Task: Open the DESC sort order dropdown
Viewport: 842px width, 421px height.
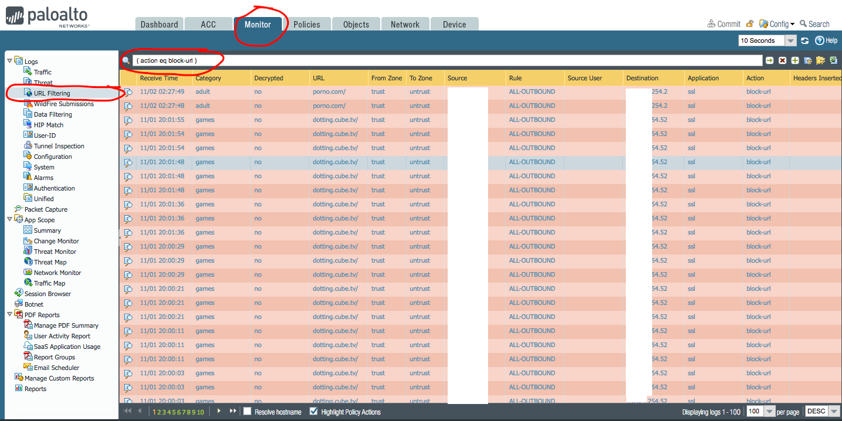Action: (835, 411)
